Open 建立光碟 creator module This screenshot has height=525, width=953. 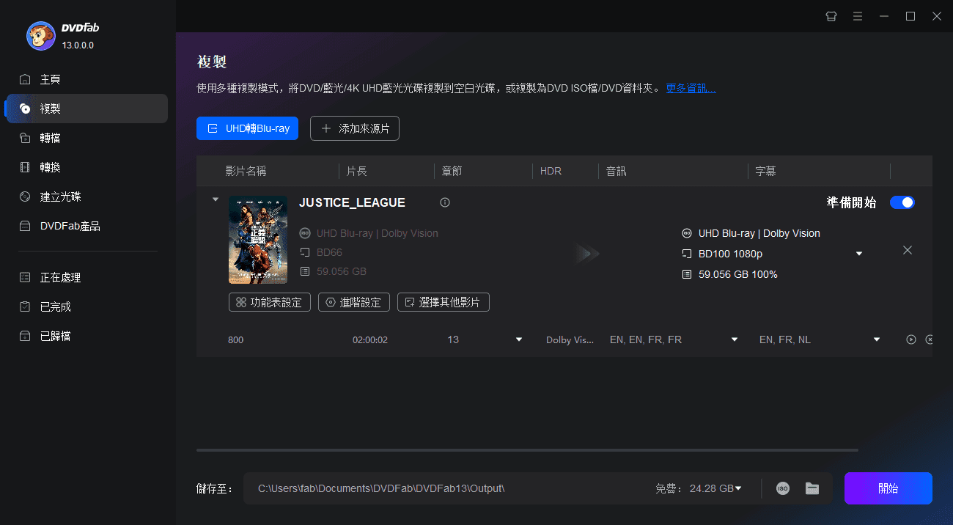click(x=87, y=197)
